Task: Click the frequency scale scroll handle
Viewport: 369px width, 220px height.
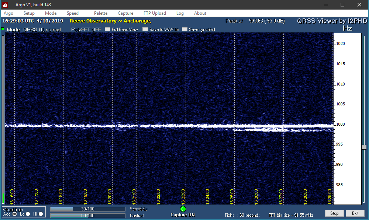Action: click(x=364, y=147)
